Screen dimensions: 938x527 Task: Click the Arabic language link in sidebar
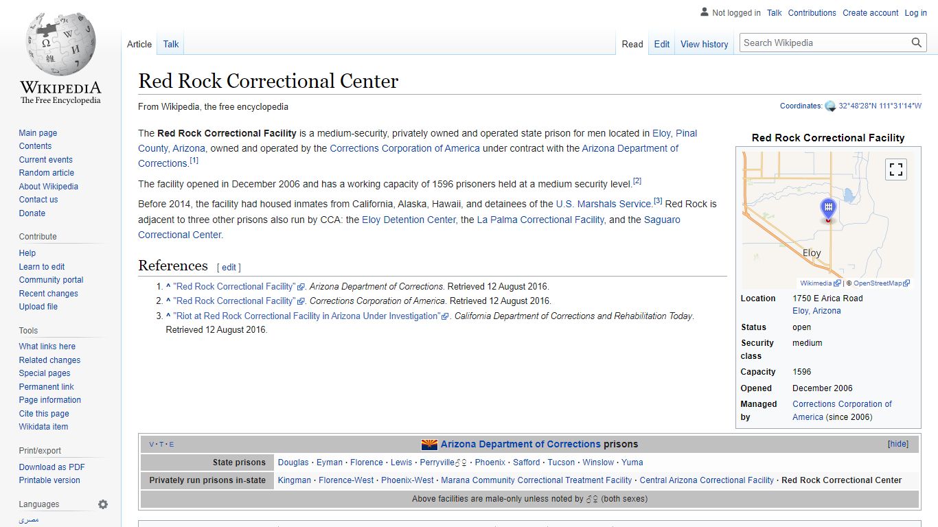click(x=29, y=520)
